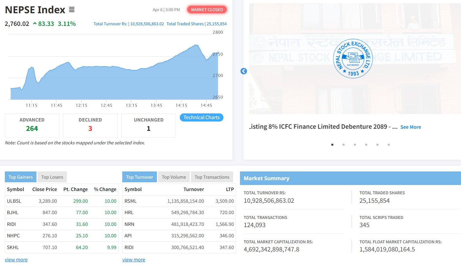461x265 pixels.
Task: Select the Top Turnover tab
Action: pos(139,177)
